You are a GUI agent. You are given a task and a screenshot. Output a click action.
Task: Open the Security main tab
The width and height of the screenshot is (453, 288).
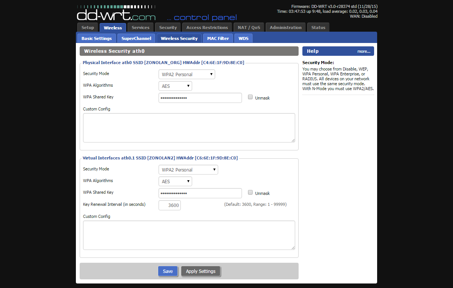168,28
